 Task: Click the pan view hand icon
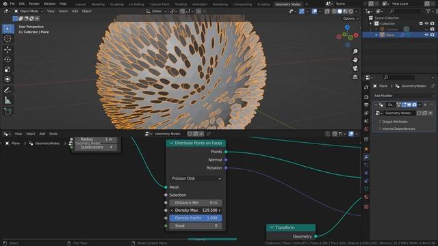[x=355, y=60]
